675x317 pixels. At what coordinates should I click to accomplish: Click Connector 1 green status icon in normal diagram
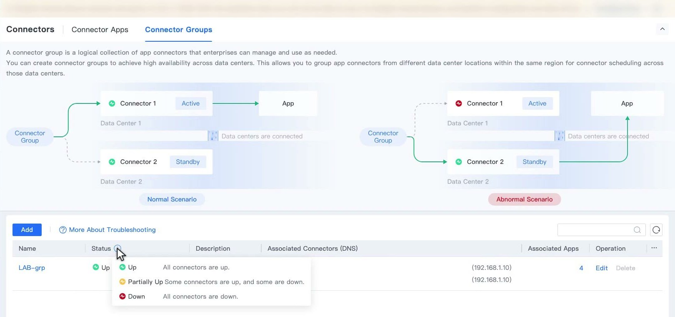[112, 103]
